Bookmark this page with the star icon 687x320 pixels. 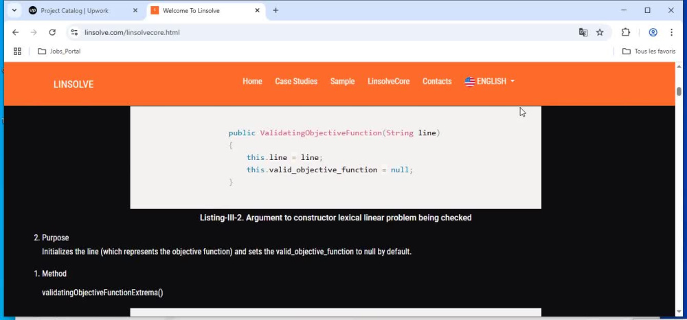tap(600, 32)
